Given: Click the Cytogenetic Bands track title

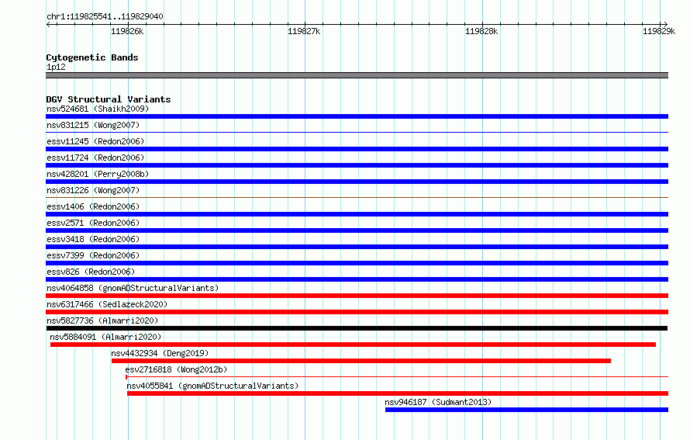Looking at the screenshot, I should tap(92, 57).
